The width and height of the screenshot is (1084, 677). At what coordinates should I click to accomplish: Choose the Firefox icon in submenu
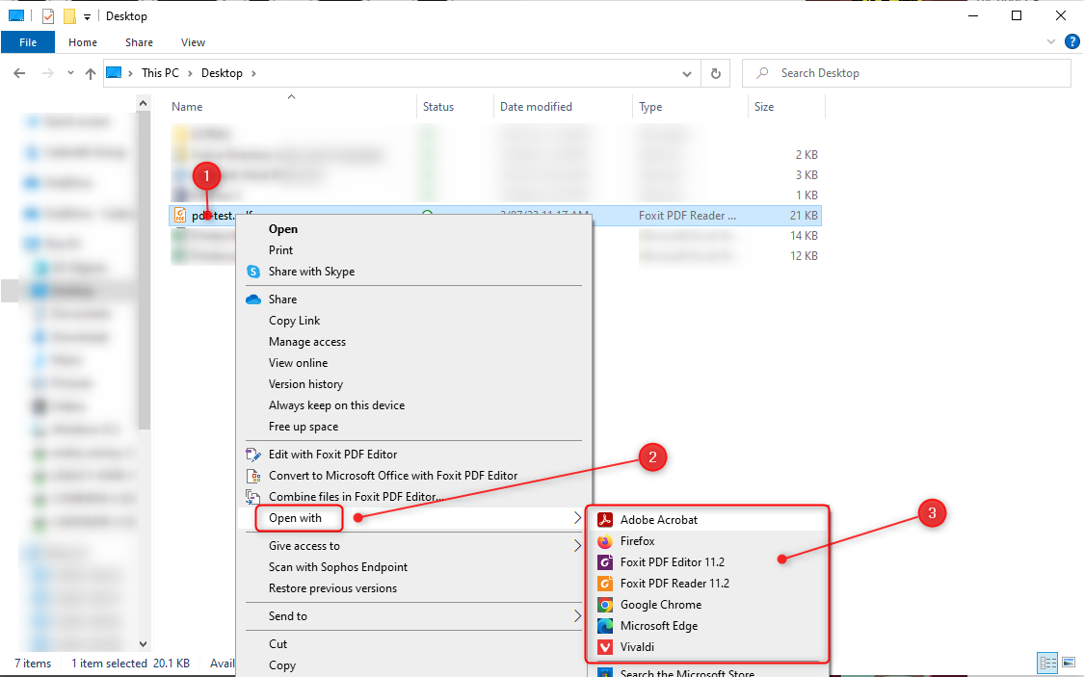click(605, 541)
